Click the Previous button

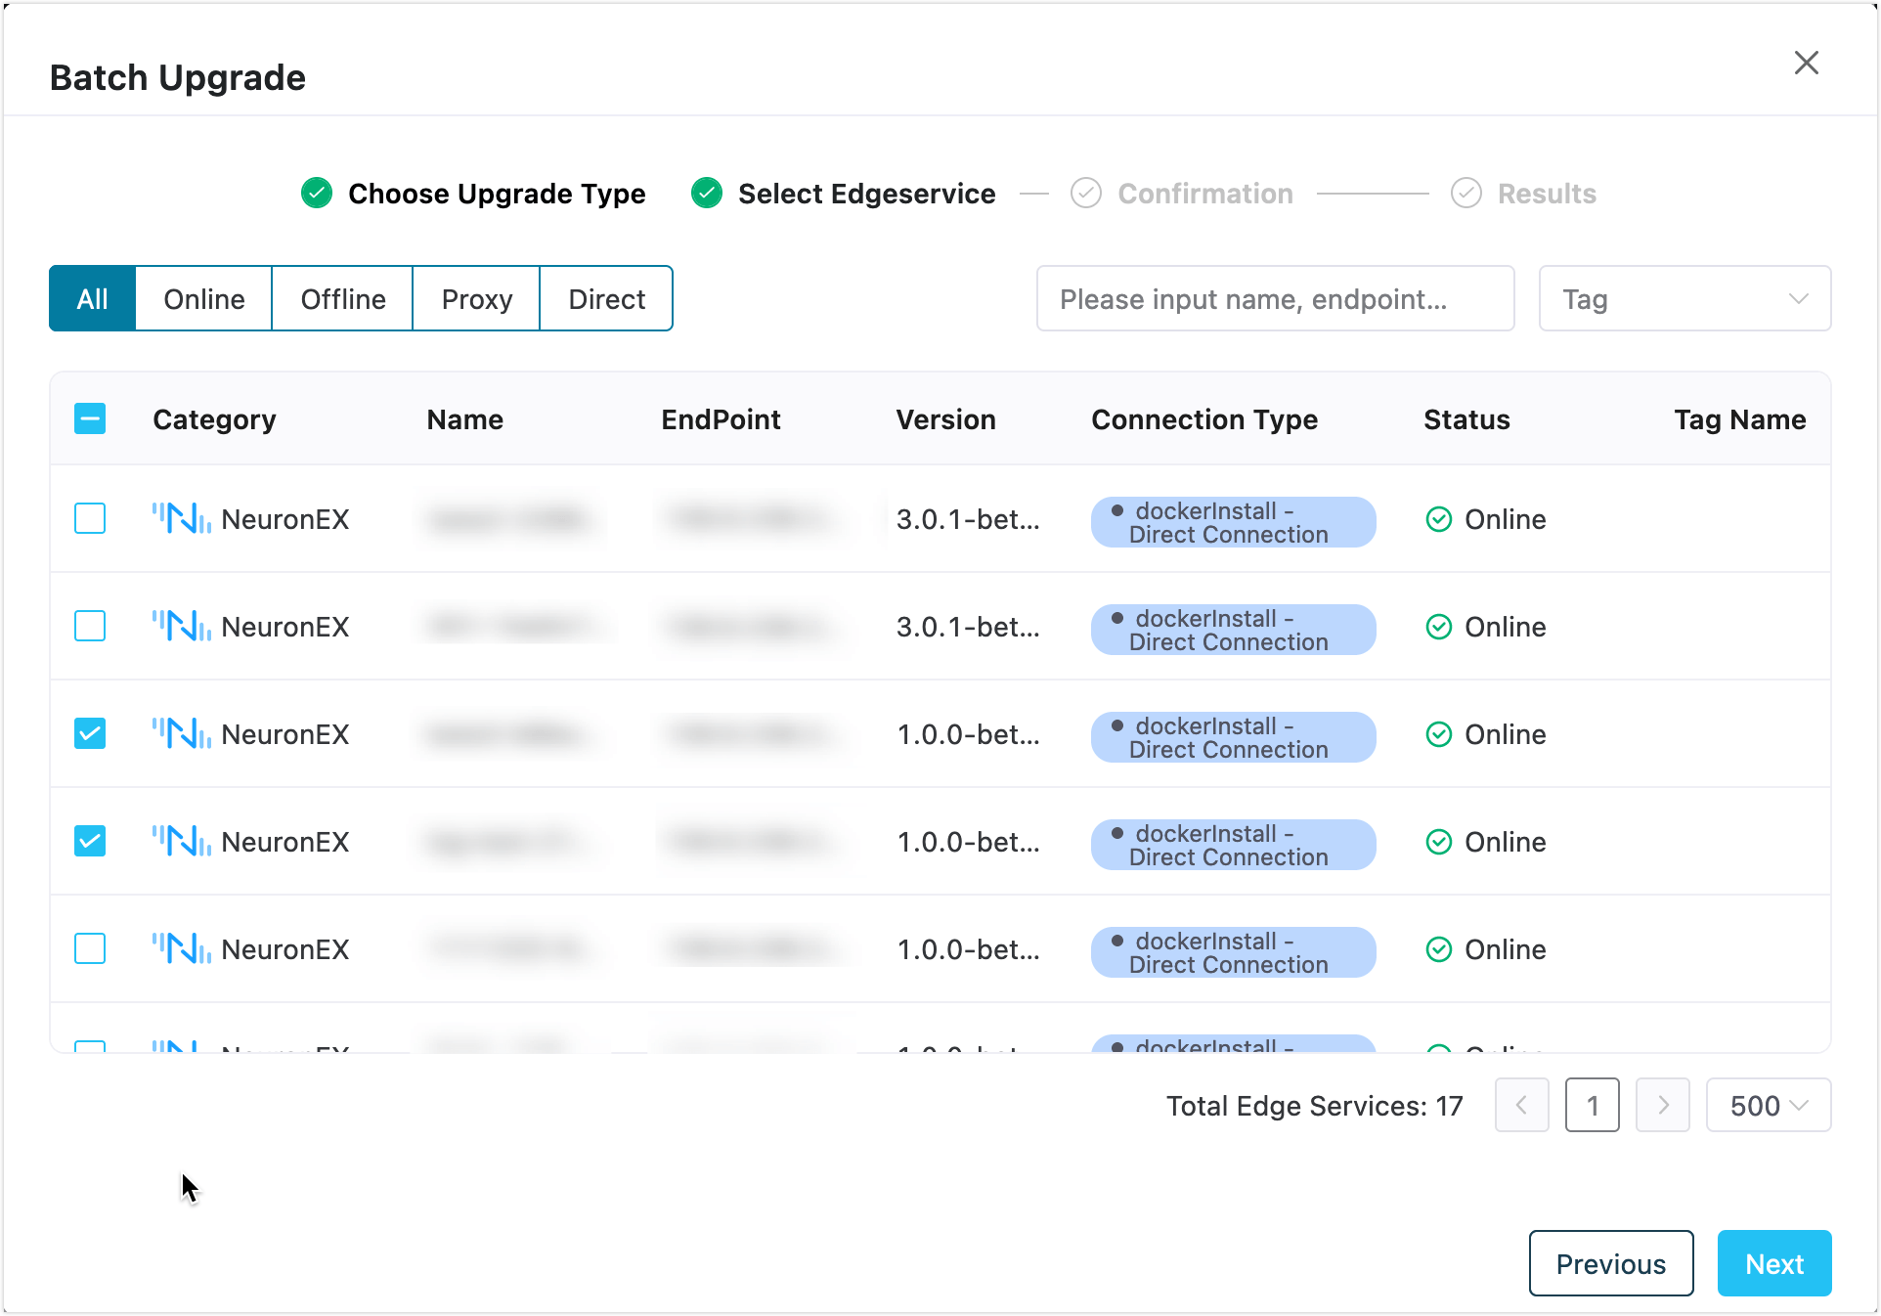pyautogui.click(x=1610, y=1264)
